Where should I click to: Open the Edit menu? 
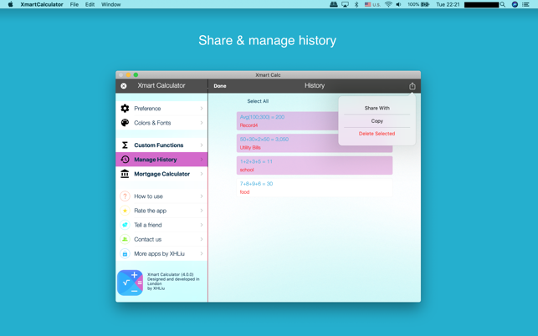[x=90, y=4]
